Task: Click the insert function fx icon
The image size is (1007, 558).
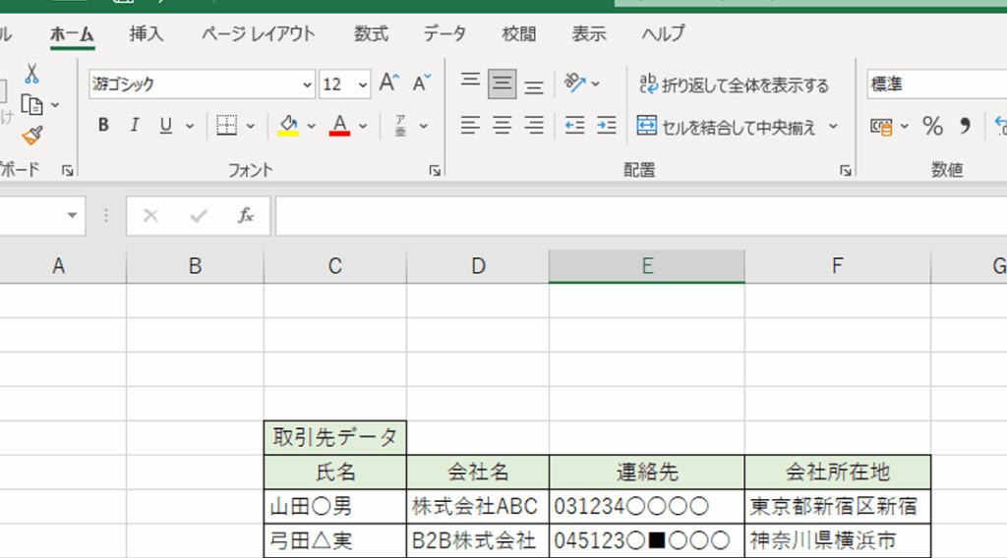Action: pos(246,216)
